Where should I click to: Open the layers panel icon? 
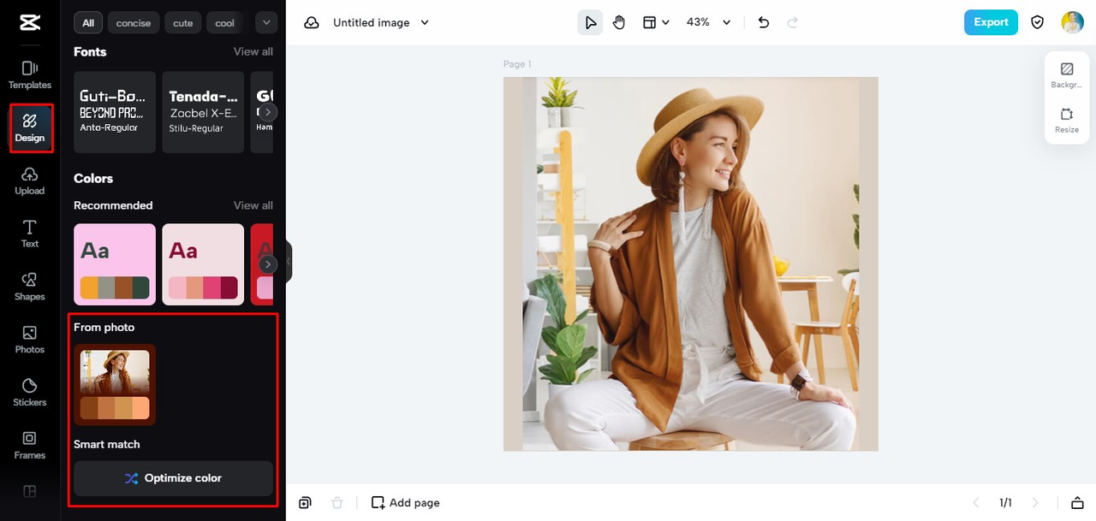tap(1077, 502)
